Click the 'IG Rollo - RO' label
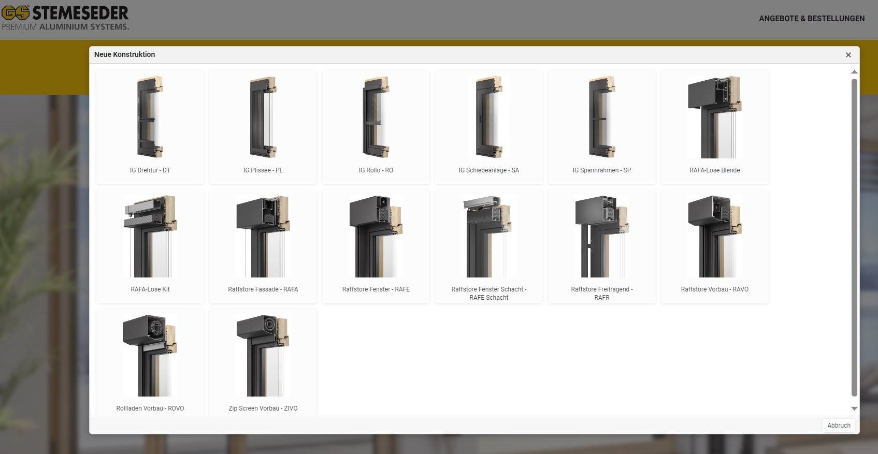 click(376, 170)
